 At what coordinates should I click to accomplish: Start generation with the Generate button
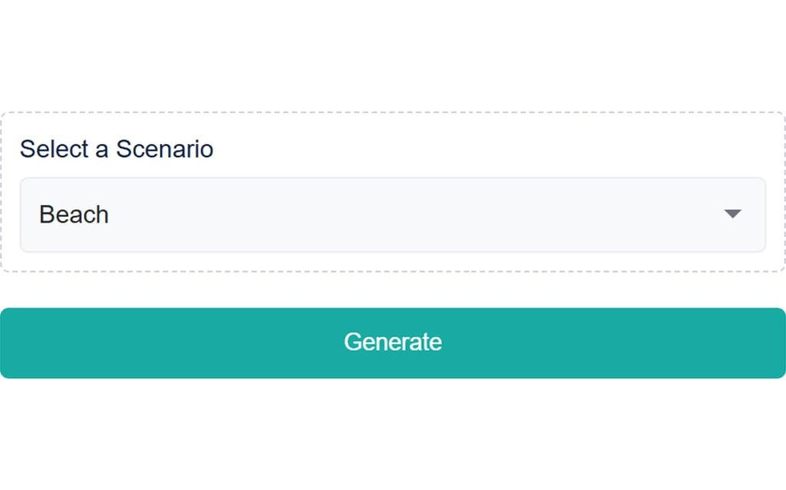click(x=392, y=343)
